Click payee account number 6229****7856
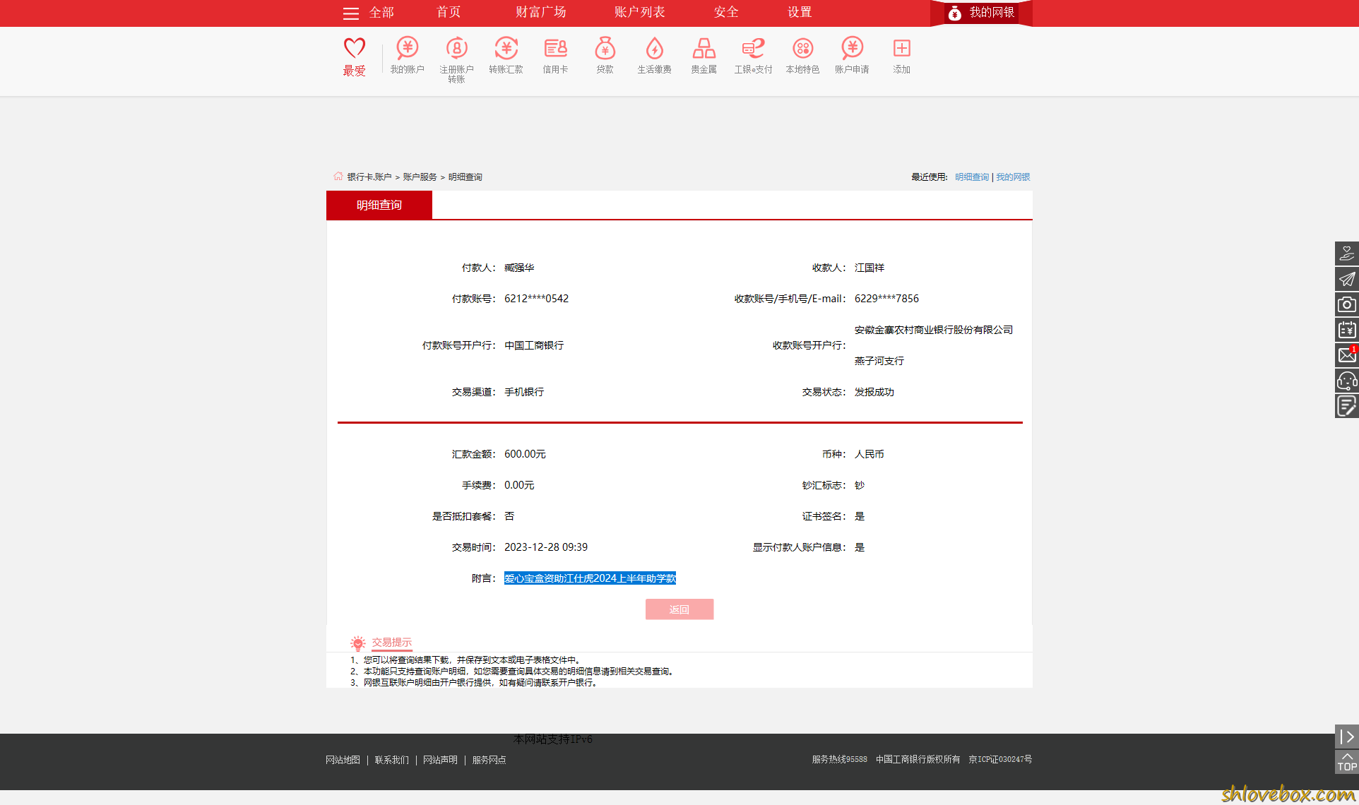This screenshot has width=1359, height=805. 886,299
